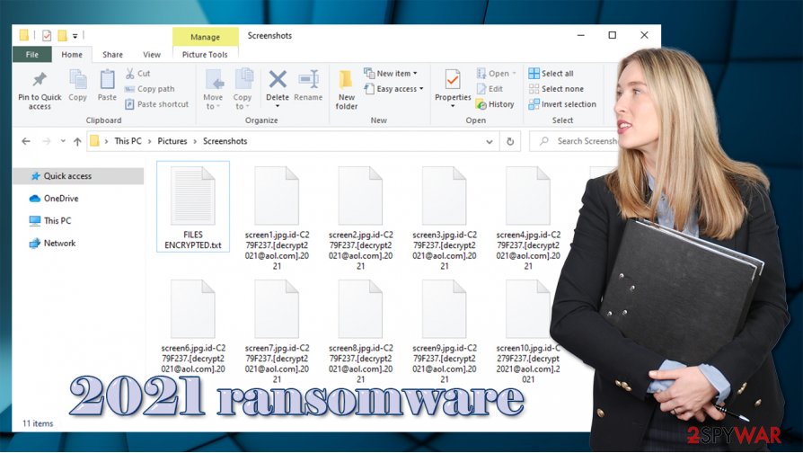The image size is (803, 453).
Task: Show file History
Action: click(495, 104)
